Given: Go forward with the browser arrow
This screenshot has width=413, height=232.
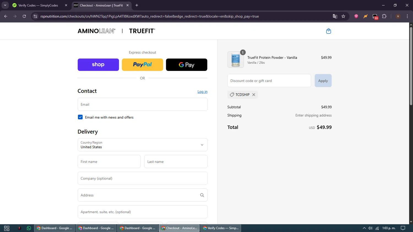Looking at the screenshot, I should point(15,16).
